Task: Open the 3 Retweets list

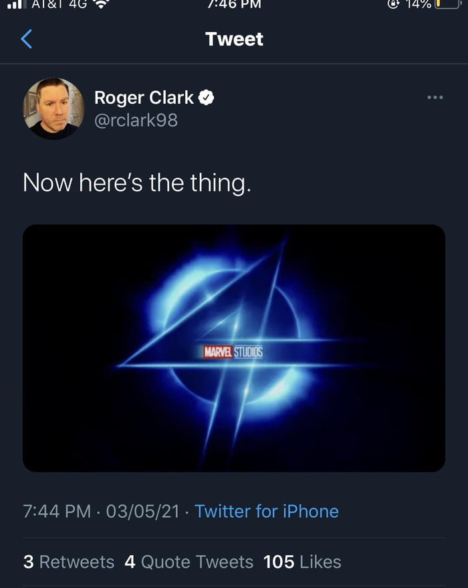Action: click(69, 562)
